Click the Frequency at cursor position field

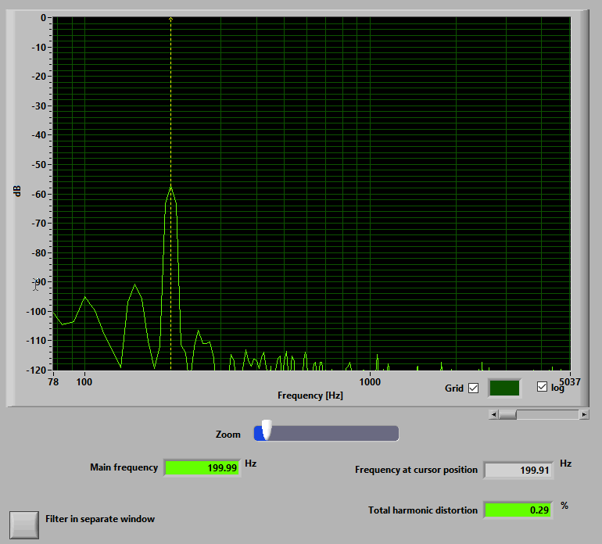[x=518, y=471]
